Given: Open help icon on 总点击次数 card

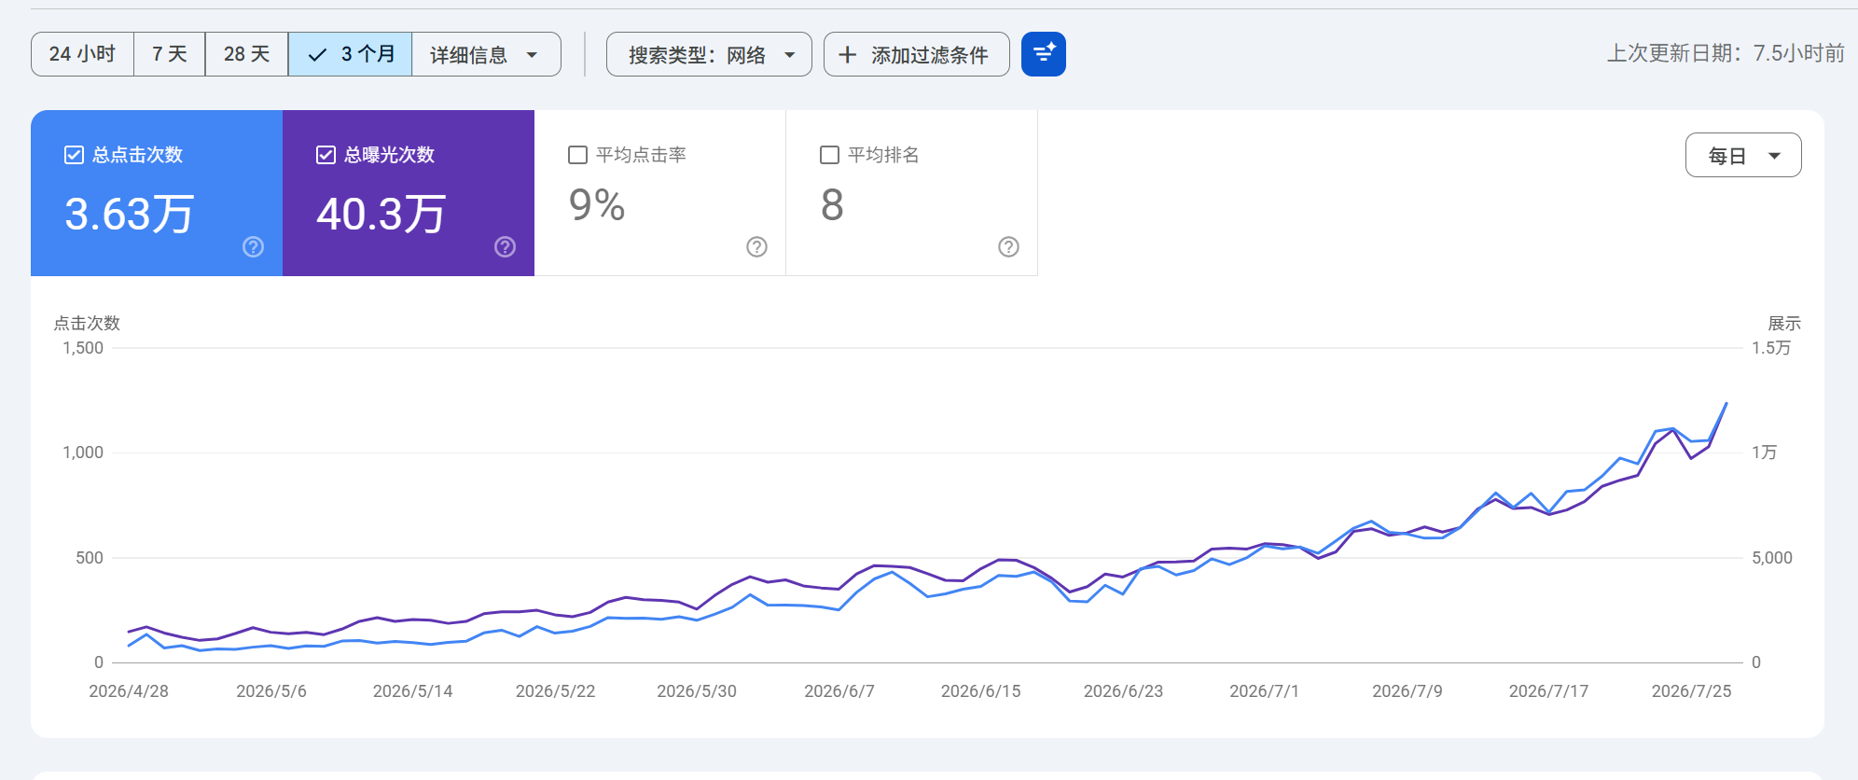Looking at the screenshot, I should pyautogui.click(x=253, y=246).
